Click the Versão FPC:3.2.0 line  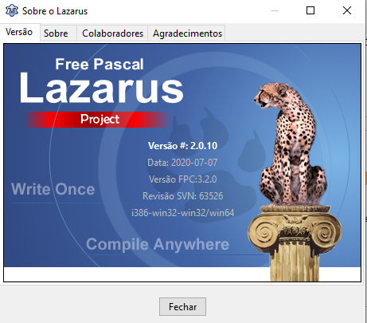click(182, 179)
